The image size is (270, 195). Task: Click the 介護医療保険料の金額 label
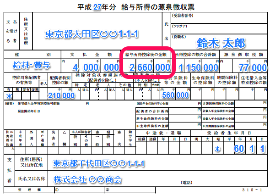tap(218, 104)
